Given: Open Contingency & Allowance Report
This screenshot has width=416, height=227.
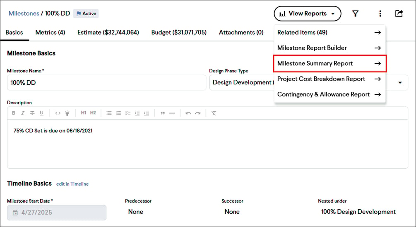Looking at the screenshot, I should [329, 95].
